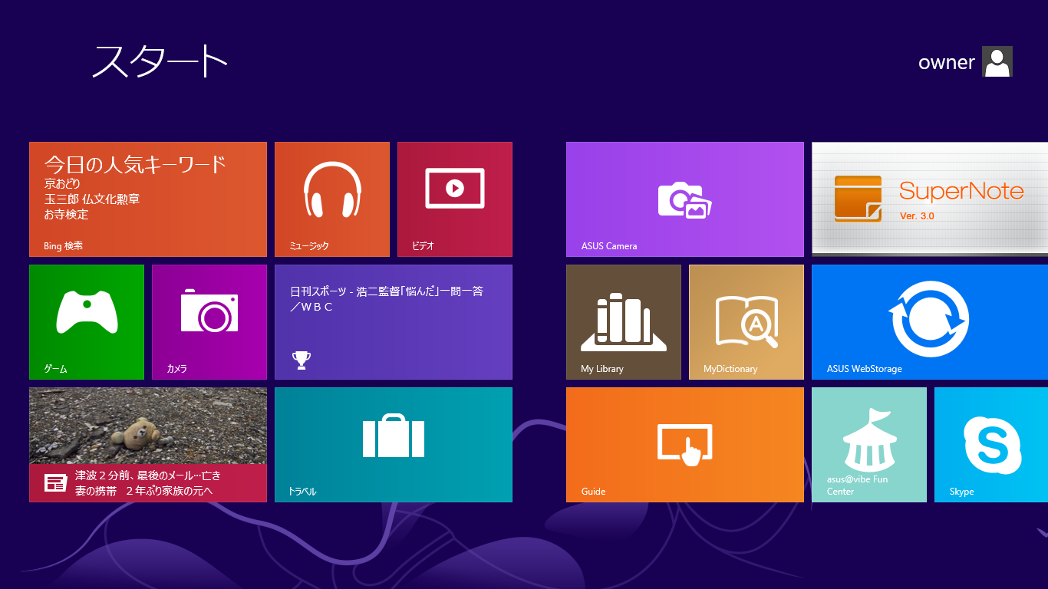The height and width of the screenshot is (589, 1048).
Task: Open the tsunami news story tile
Action: point(148,445)
